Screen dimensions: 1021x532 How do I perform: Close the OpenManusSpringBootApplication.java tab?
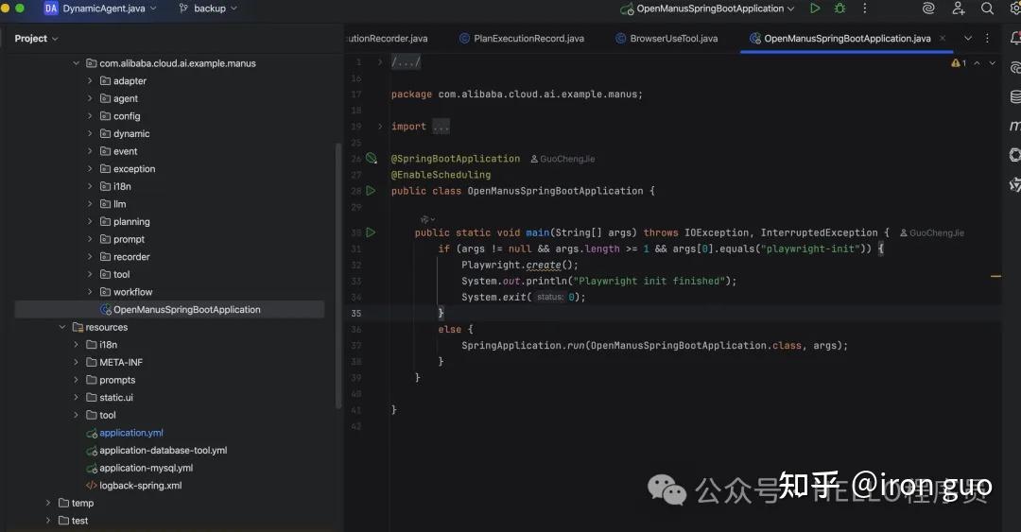point(943,39)
